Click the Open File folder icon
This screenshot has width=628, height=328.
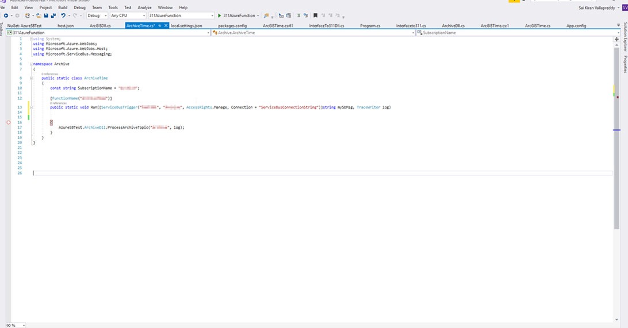pos(39,16)
